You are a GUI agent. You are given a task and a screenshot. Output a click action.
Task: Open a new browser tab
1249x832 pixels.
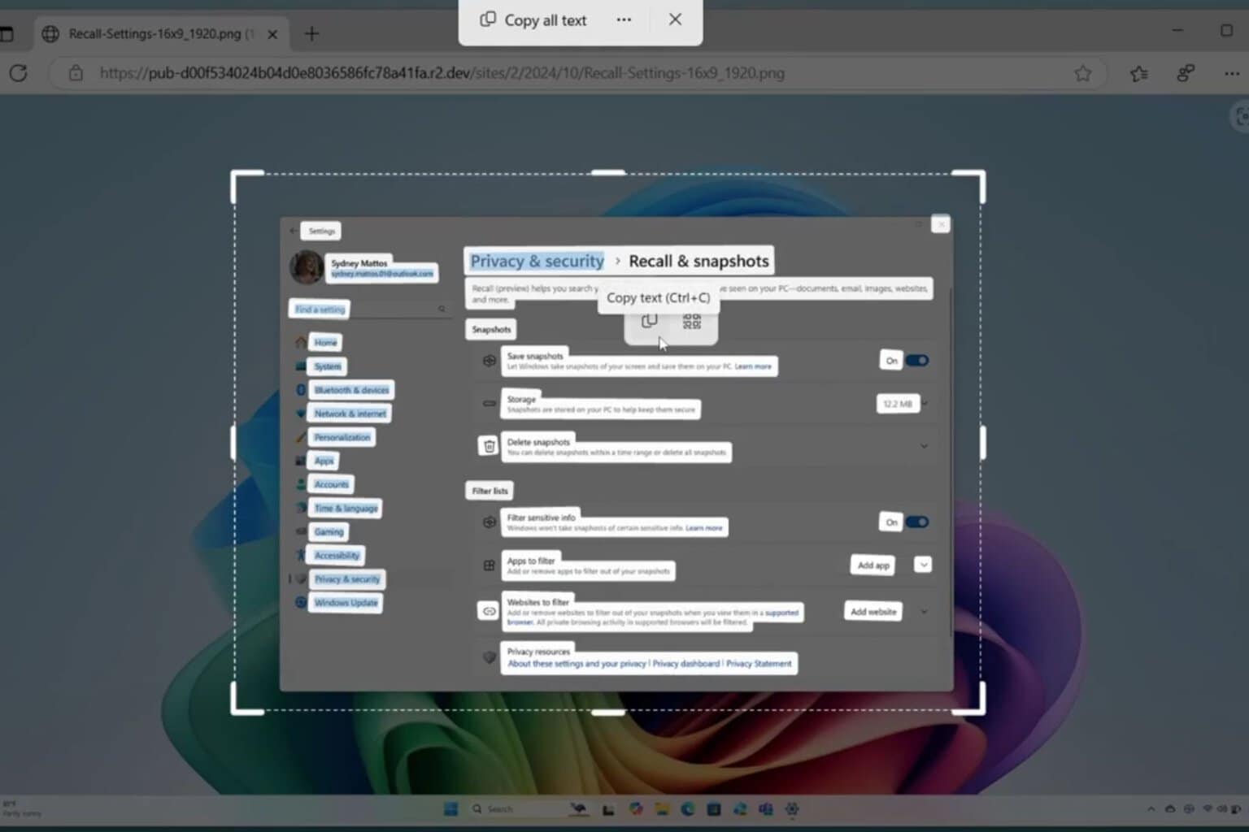pos(311,33)
